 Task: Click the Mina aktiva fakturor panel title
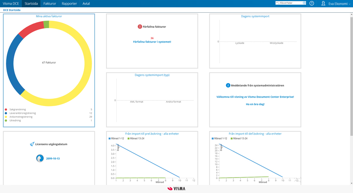pos(49,16)
